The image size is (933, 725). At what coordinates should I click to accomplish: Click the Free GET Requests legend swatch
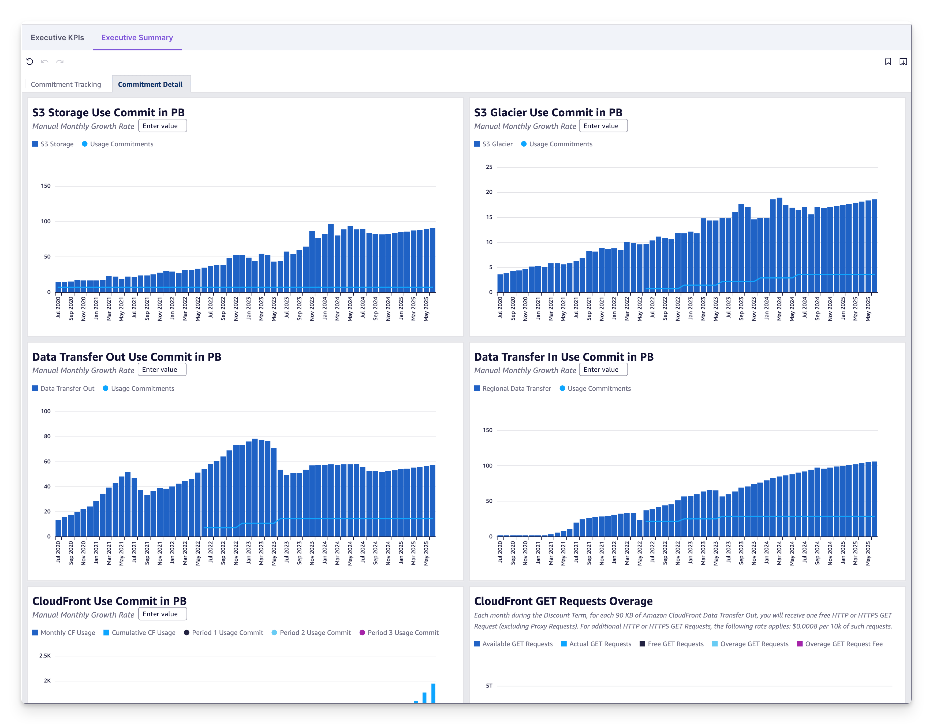coord(643,644)
